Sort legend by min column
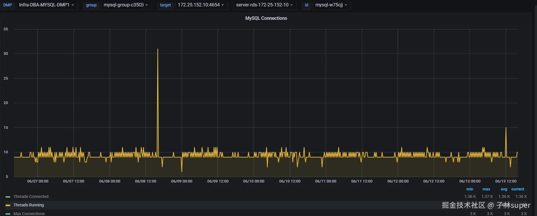The image size is (537, 216). (470, 189)
